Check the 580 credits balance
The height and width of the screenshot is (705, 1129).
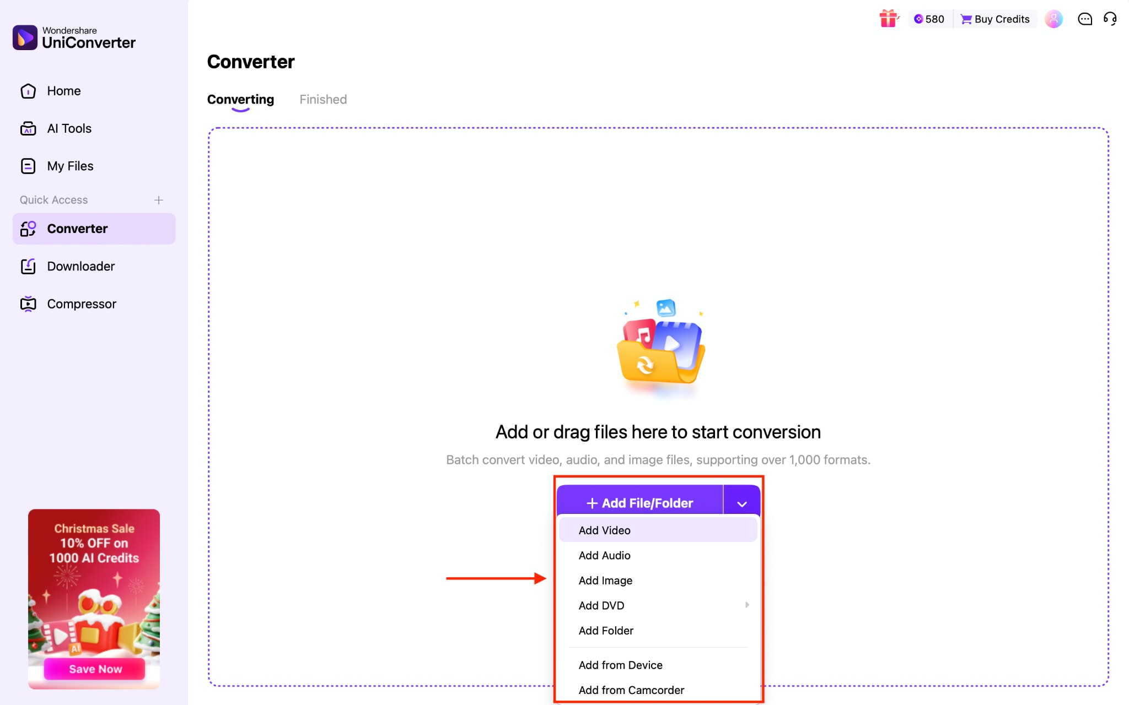[x=929, y=18]
